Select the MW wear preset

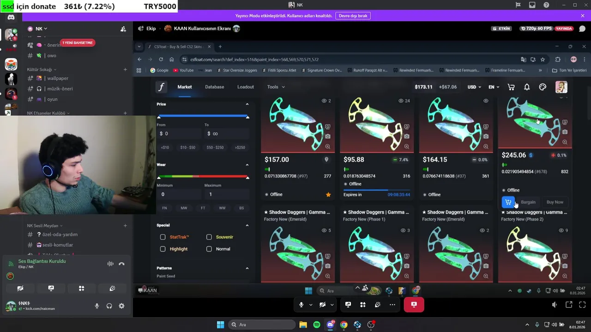(184, 208)
